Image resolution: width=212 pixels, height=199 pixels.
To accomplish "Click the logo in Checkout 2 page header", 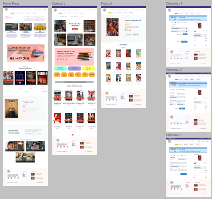I will pos(169,76).
